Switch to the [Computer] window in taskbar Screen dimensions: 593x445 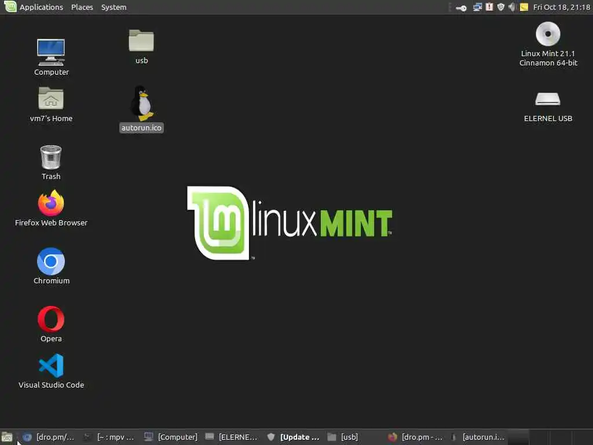point(171,437)
